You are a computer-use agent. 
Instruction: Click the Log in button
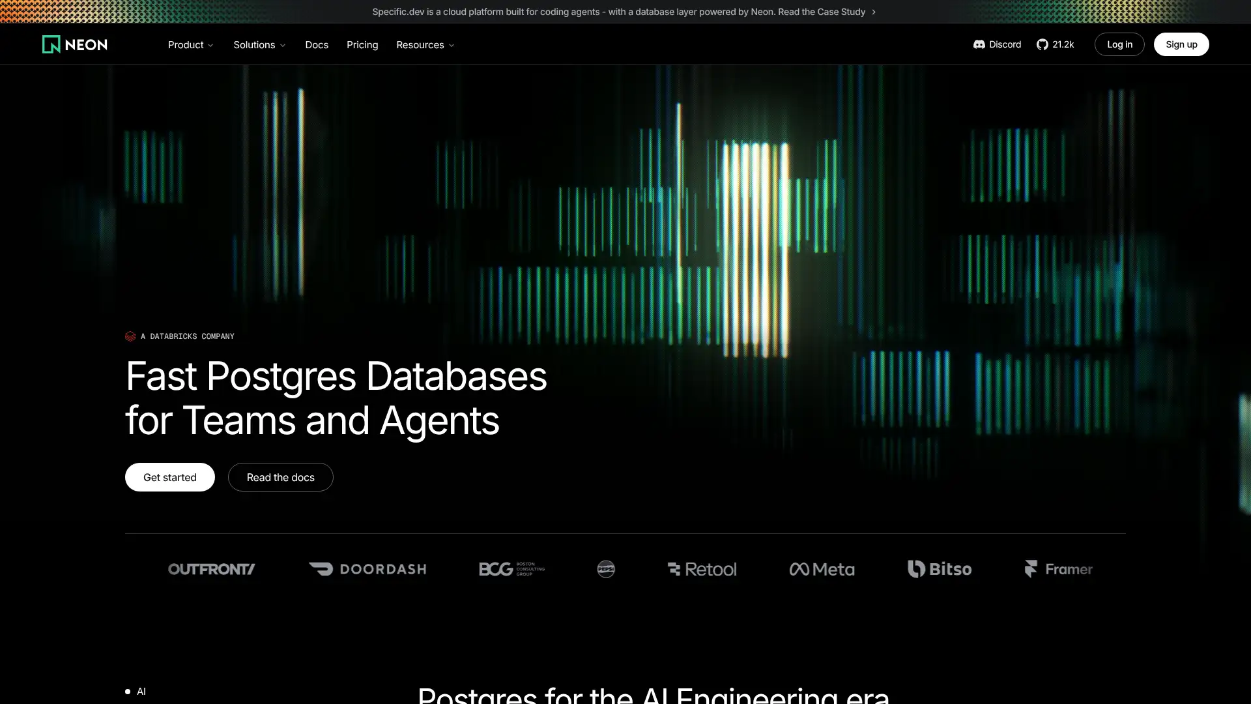[1119, 44]
